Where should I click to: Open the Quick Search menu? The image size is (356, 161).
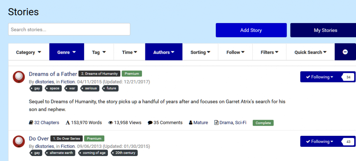pos(310,52)
